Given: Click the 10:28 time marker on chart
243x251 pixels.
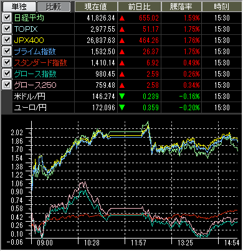Looking at the screenshot, I should pyautogui.click(x=92, y=243).
